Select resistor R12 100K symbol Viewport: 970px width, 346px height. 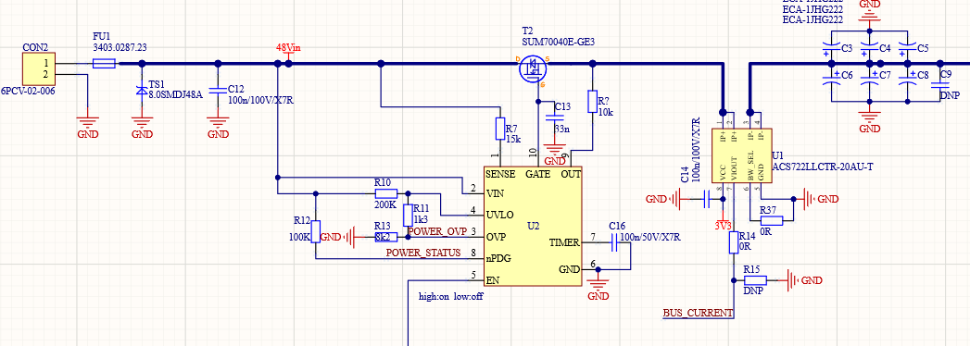tap(316, 231)
